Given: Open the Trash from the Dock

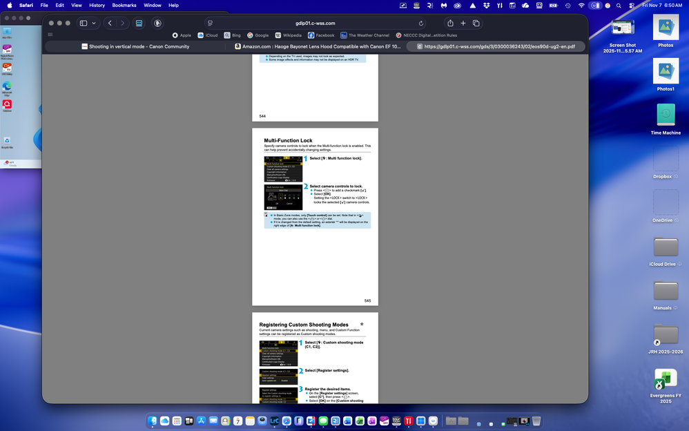Looking at the screenshot, I should (536, 420).
